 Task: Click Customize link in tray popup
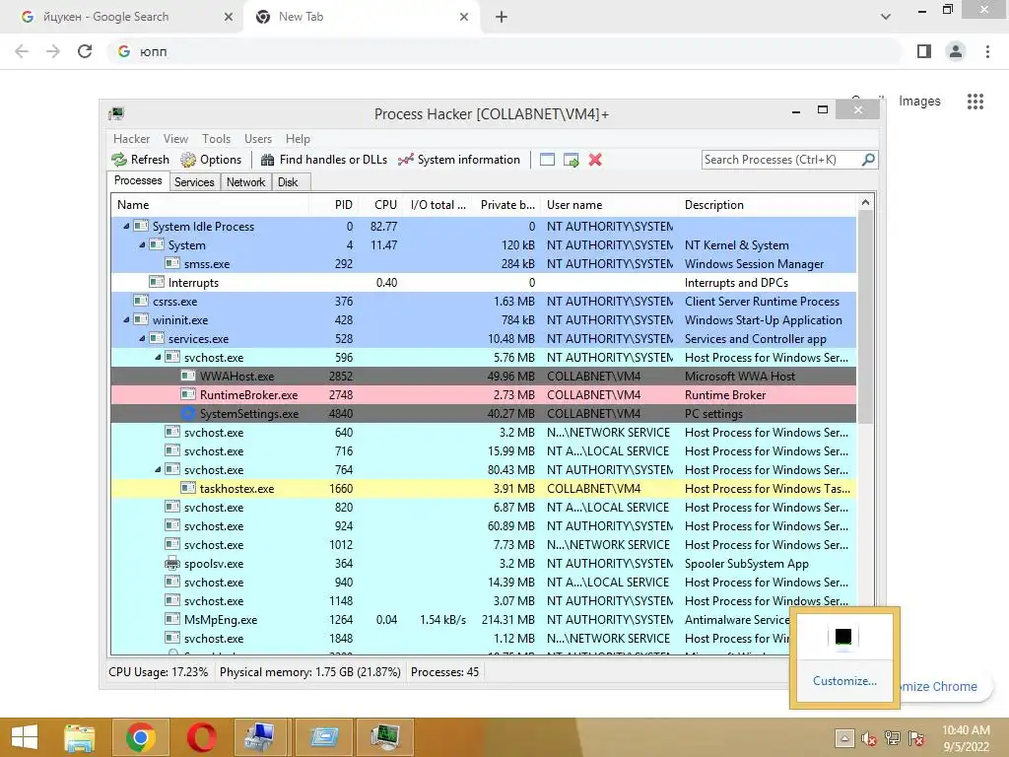pos(844,681)
